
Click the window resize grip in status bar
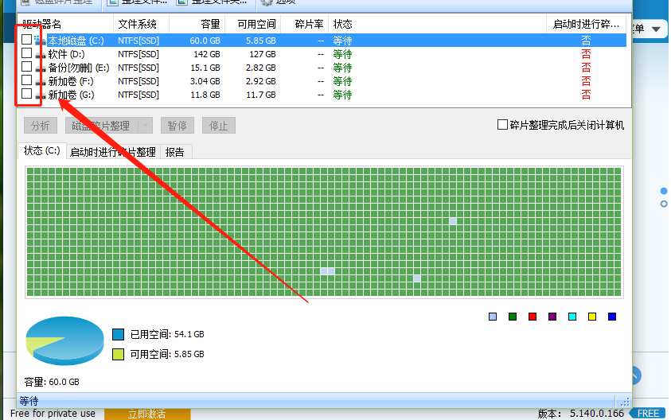point(625,401)
